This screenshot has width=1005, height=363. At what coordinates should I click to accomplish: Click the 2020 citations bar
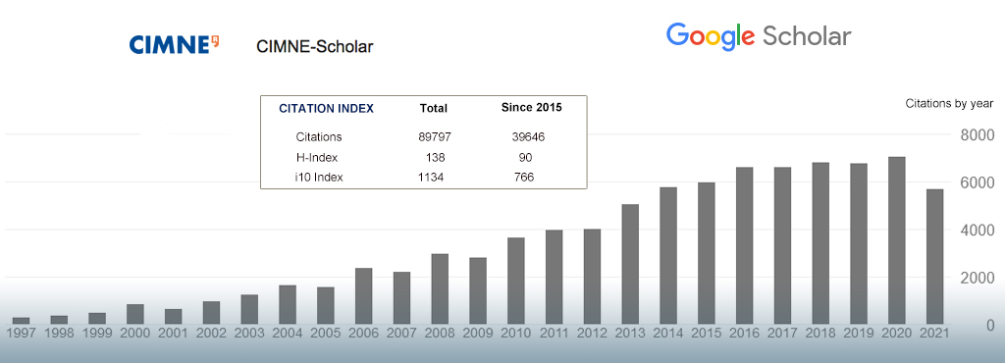point(897,240)
